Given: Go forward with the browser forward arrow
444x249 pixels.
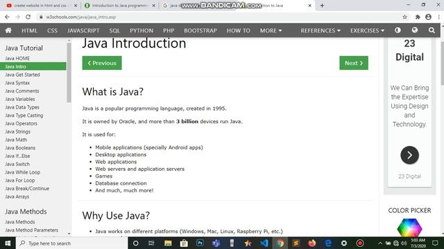Looking at the screenshot, I should 17,17.
